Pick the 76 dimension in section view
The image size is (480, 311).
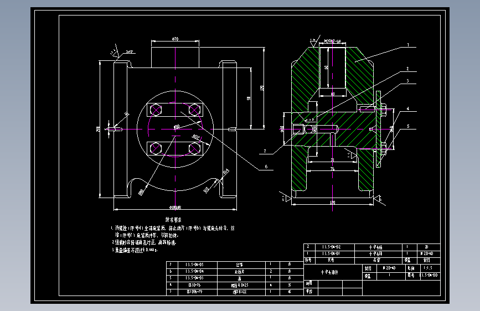[x=332, y=169]
